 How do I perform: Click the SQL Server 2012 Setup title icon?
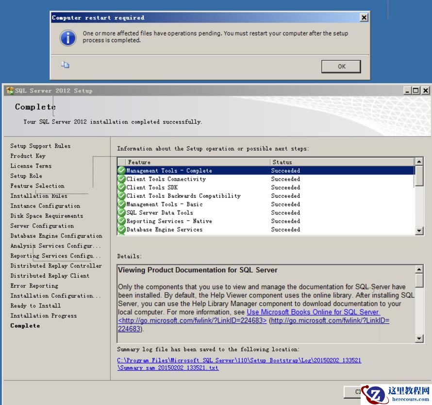coord(10,91)
